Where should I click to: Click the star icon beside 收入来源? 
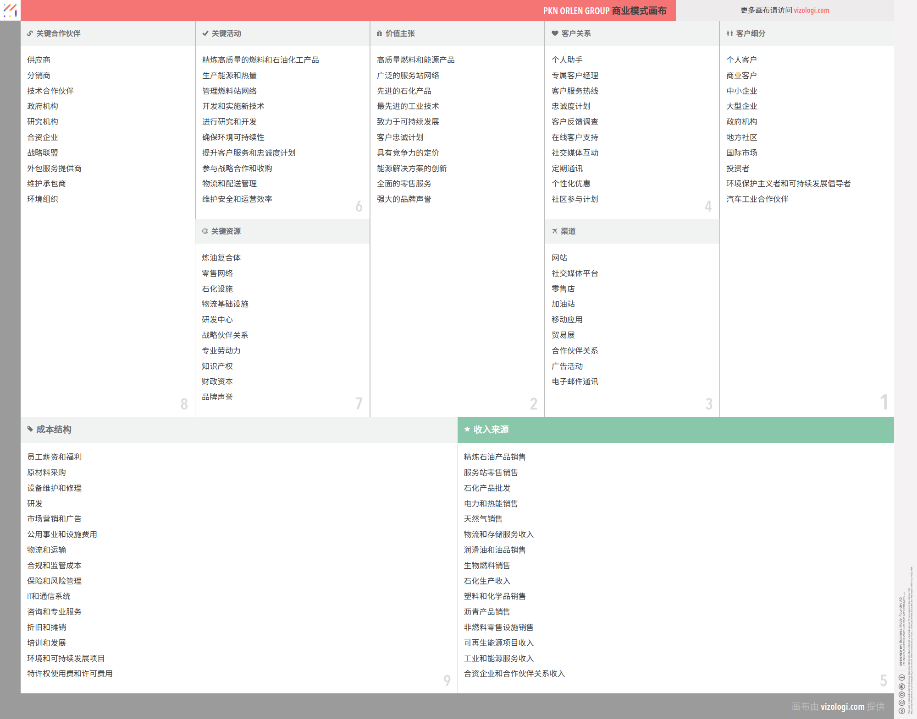[x=467, y=430]
